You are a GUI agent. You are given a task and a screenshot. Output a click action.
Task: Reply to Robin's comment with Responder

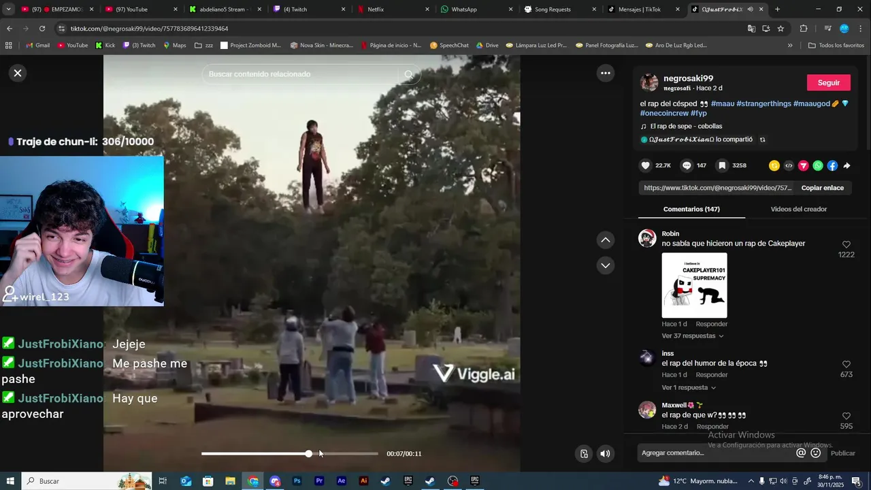[711, 324]
